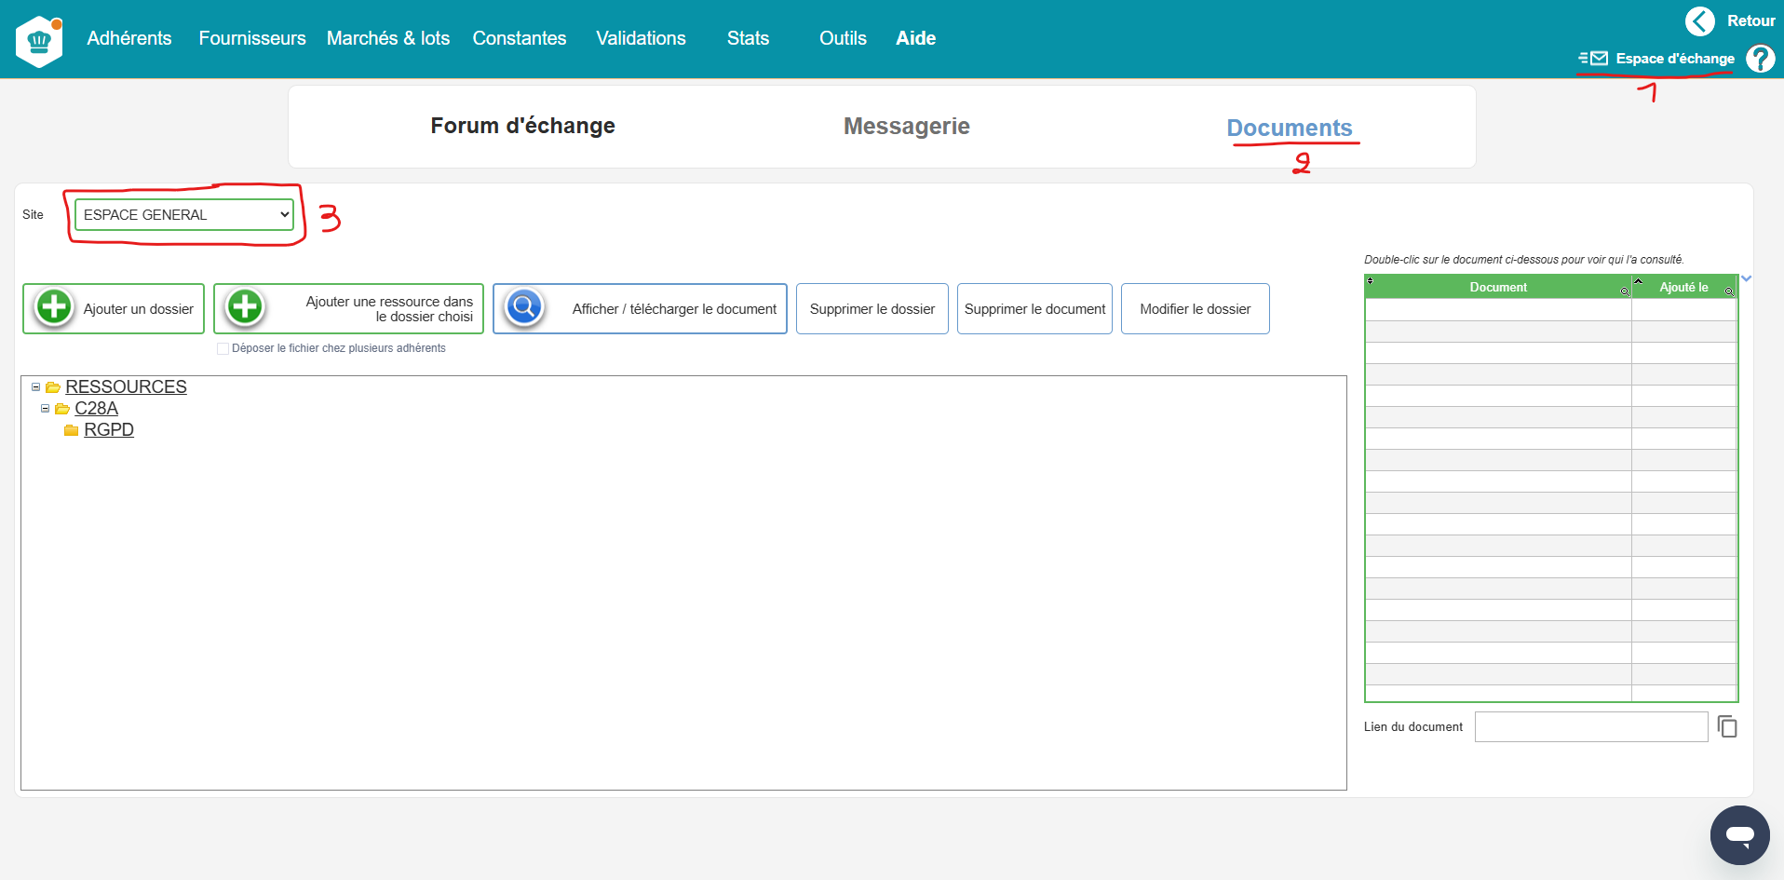Collapse the RESSOURCES tree node
The image size is (1784, 880).
pyautogui.click(x=35, y=386)
